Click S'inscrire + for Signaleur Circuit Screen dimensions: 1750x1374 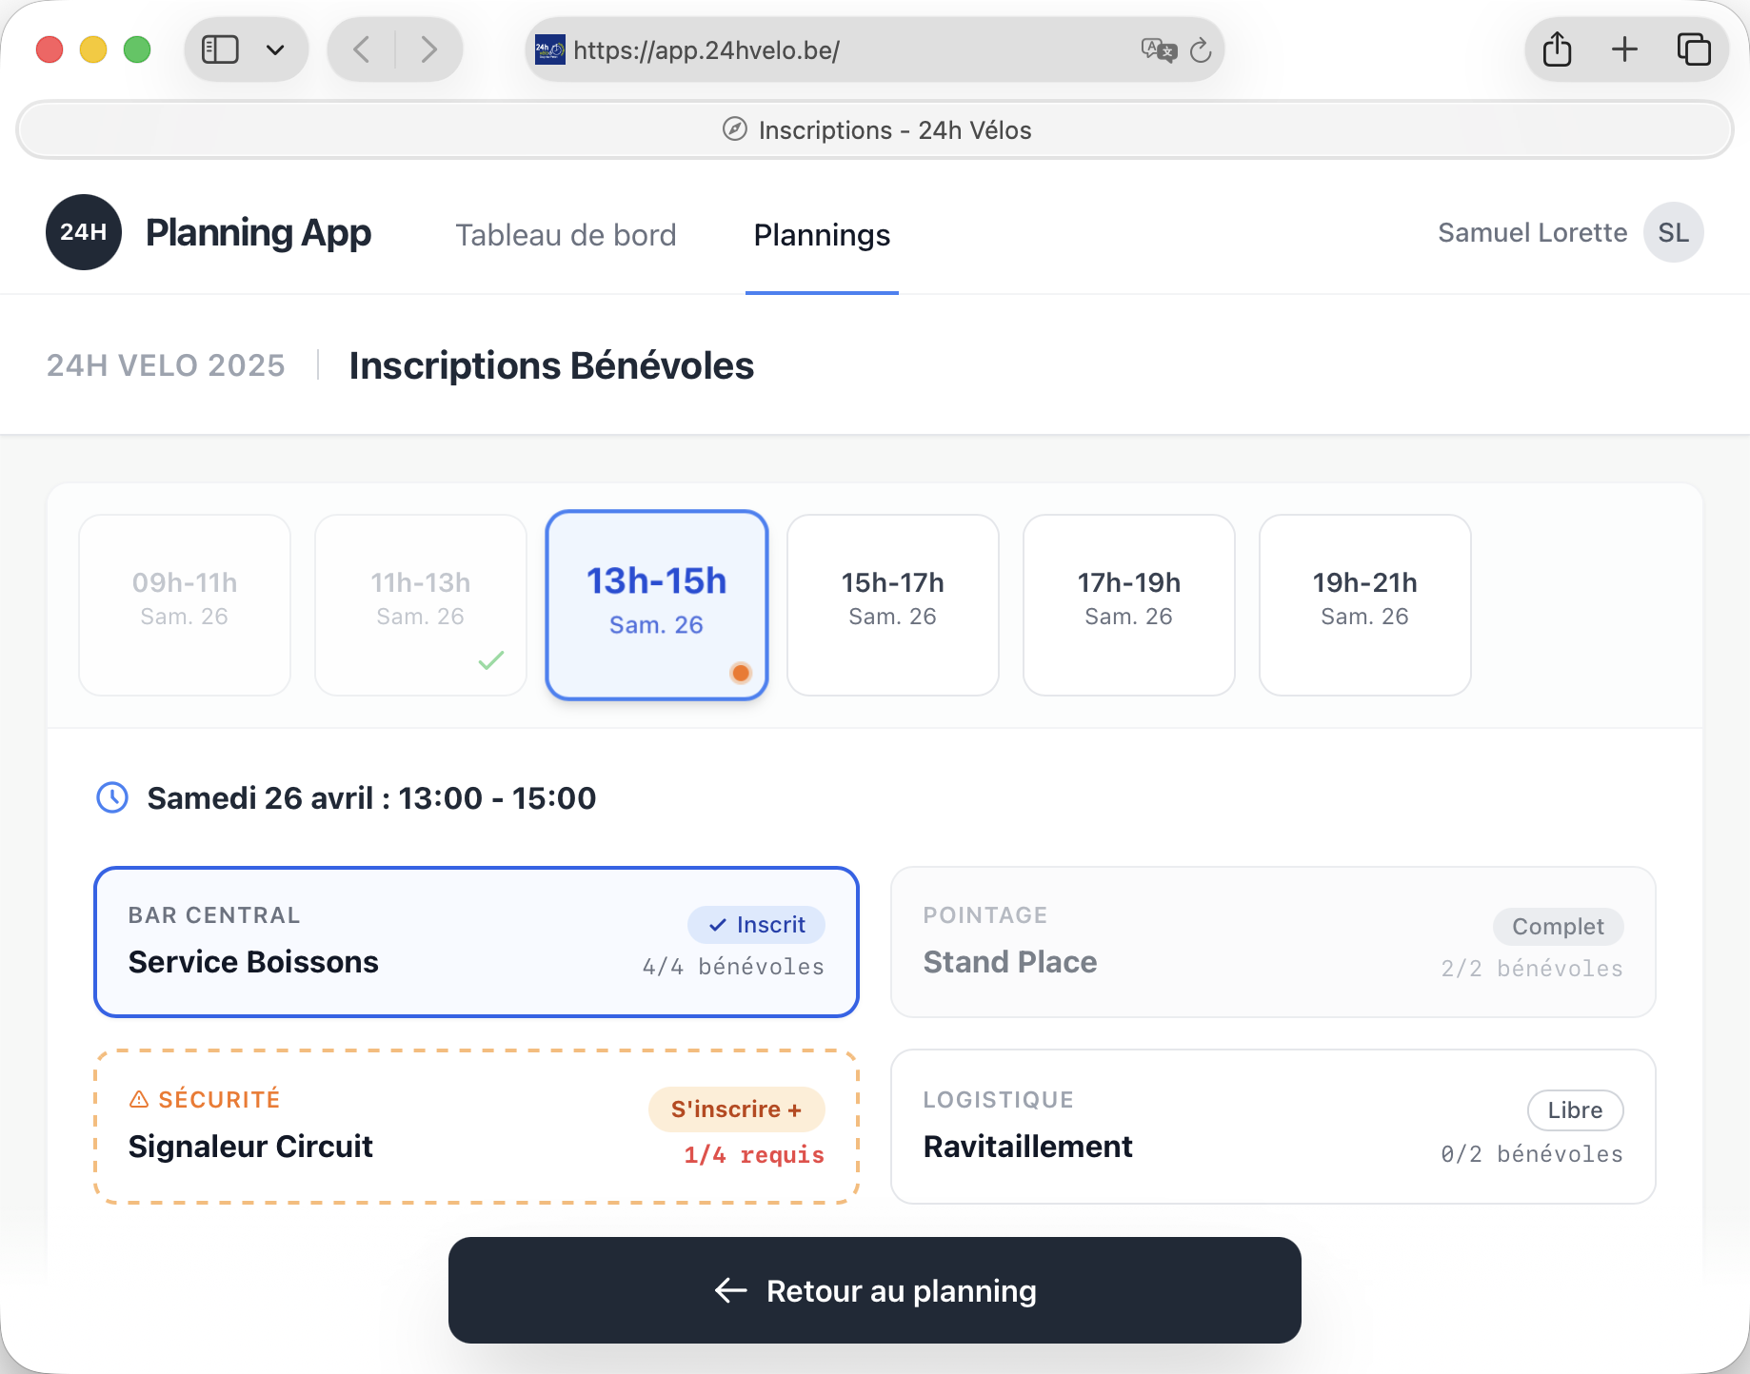coord(736,1109)
